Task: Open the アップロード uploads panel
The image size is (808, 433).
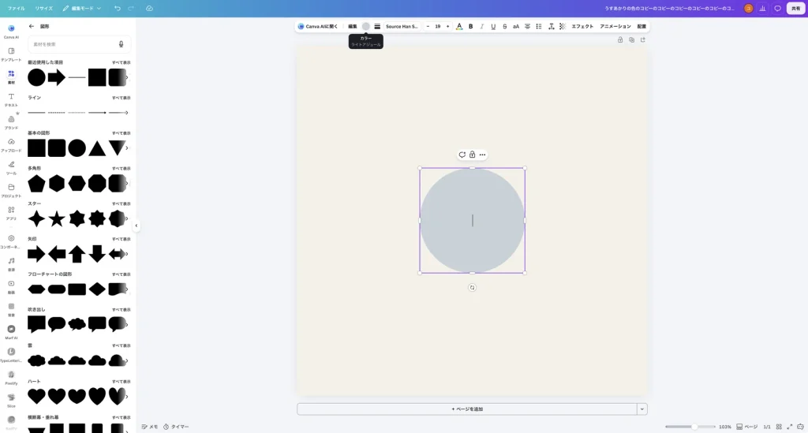Action: coord(11,144)
